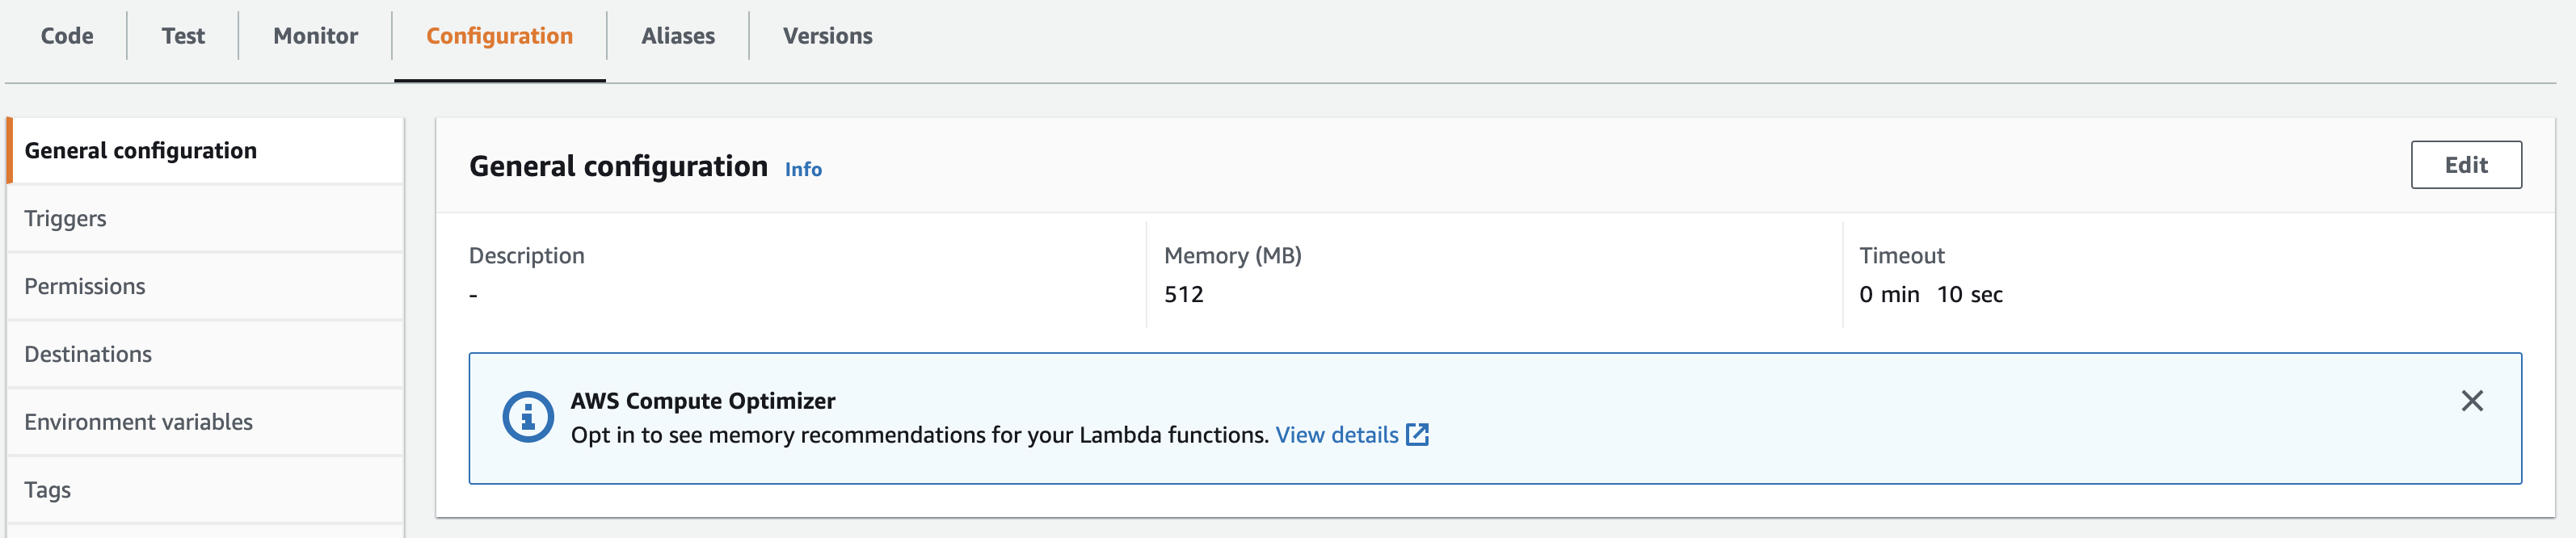Open Triggers in the sidebar

(206, 219)
